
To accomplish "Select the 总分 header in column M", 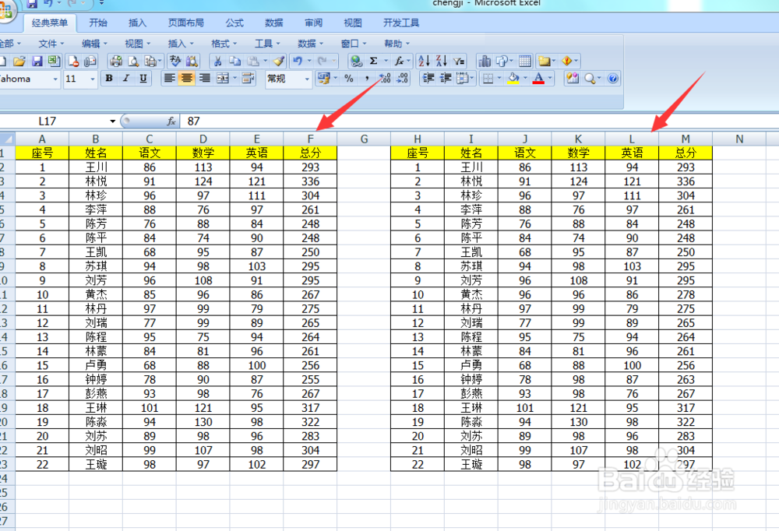I will pos(685,153).
